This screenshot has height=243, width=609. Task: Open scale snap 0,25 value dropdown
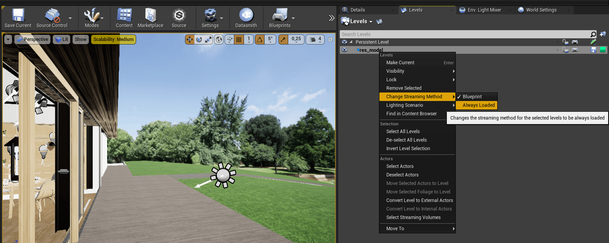click(x=296, y=39)
